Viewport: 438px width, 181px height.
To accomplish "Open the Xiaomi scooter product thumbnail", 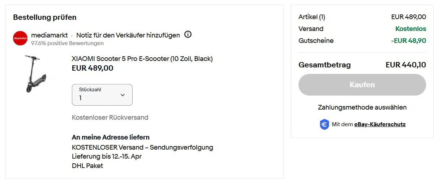I will [x=35, y=74].
